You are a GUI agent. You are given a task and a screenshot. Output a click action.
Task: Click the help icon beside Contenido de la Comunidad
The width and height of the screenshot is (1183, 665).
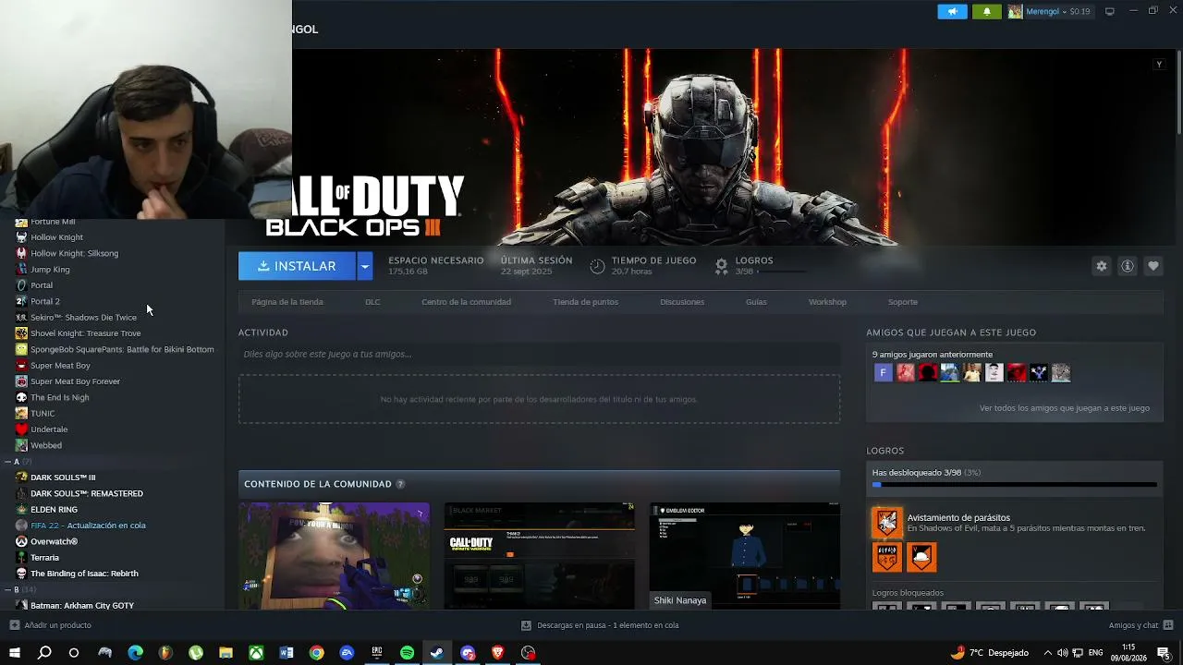pos(400,484)
